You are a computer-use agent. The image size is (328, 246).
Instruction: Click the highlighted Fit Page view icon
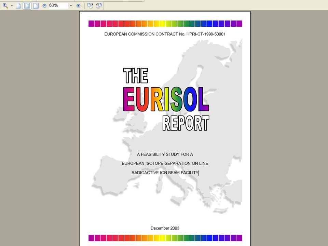tap(27, 6)
